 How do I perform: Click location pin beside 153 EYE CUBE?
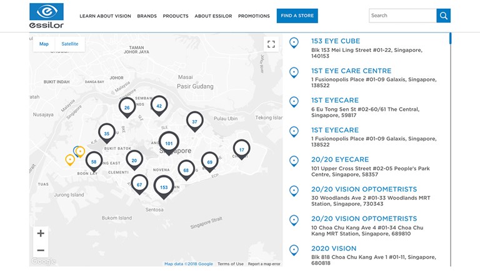(294, 43)
